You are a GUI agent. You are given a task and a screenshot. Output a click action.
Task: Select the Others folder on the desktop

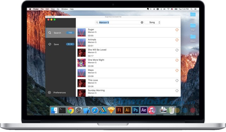(x=193, y=38)
